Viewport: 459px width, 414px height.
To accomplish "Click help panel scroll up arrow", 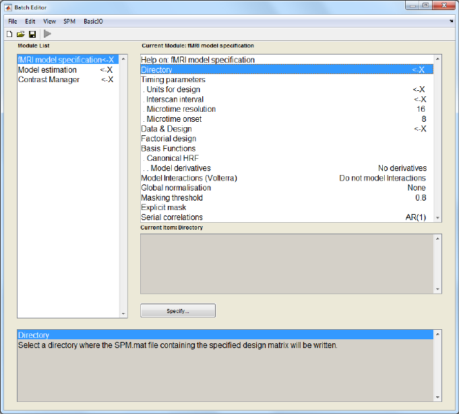I will point(437,334).
